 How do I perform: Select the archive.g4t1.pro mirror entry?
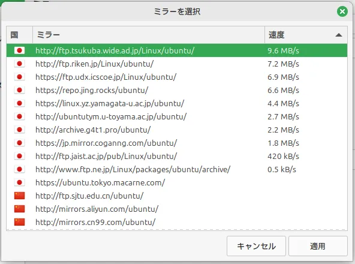(x=177, y=130)
